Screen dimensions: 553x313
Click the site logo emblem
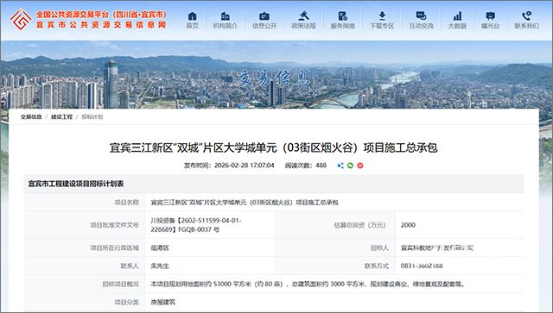[21, 19]
